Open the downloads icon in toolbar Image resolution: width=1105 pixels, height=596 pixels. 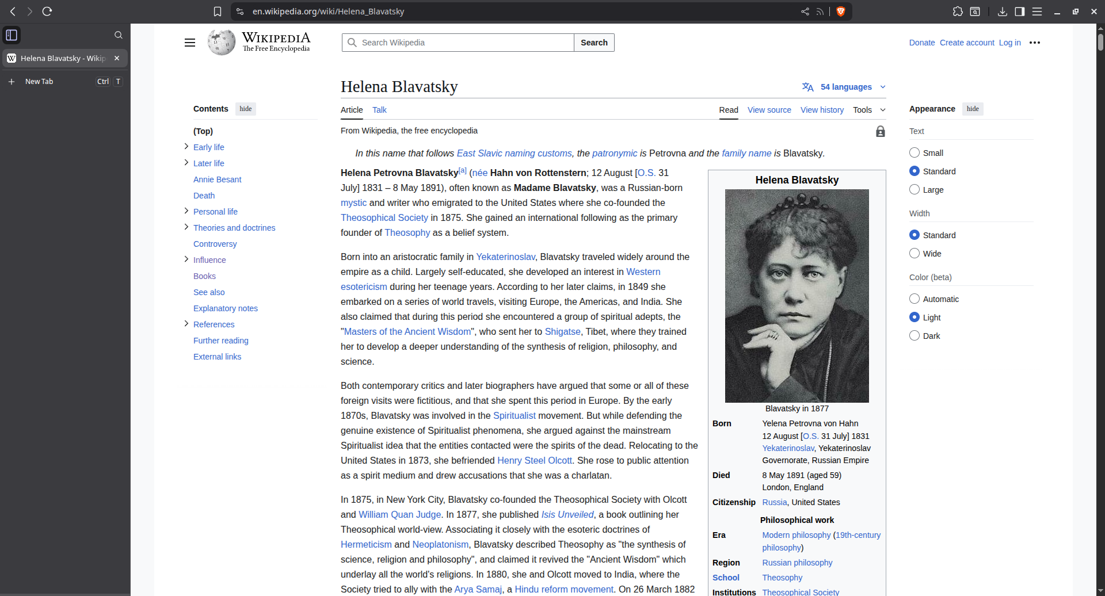[1002, 12]
